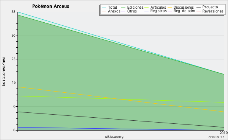Click the Reg. de adm. legend label
The image size is (228, 140).
pos(185,11)
